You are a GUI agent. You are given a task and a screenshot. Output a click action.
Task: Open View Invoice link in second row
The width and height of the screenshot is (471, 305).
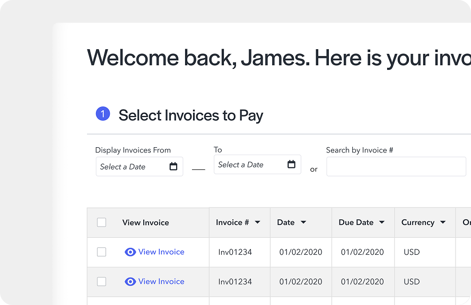pos(161,282)
